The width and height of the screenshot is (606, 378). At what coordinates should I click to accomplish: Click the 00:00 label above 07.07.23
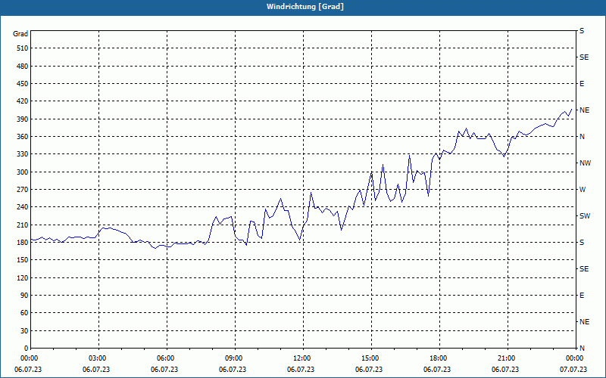click(x=575, y=358)
